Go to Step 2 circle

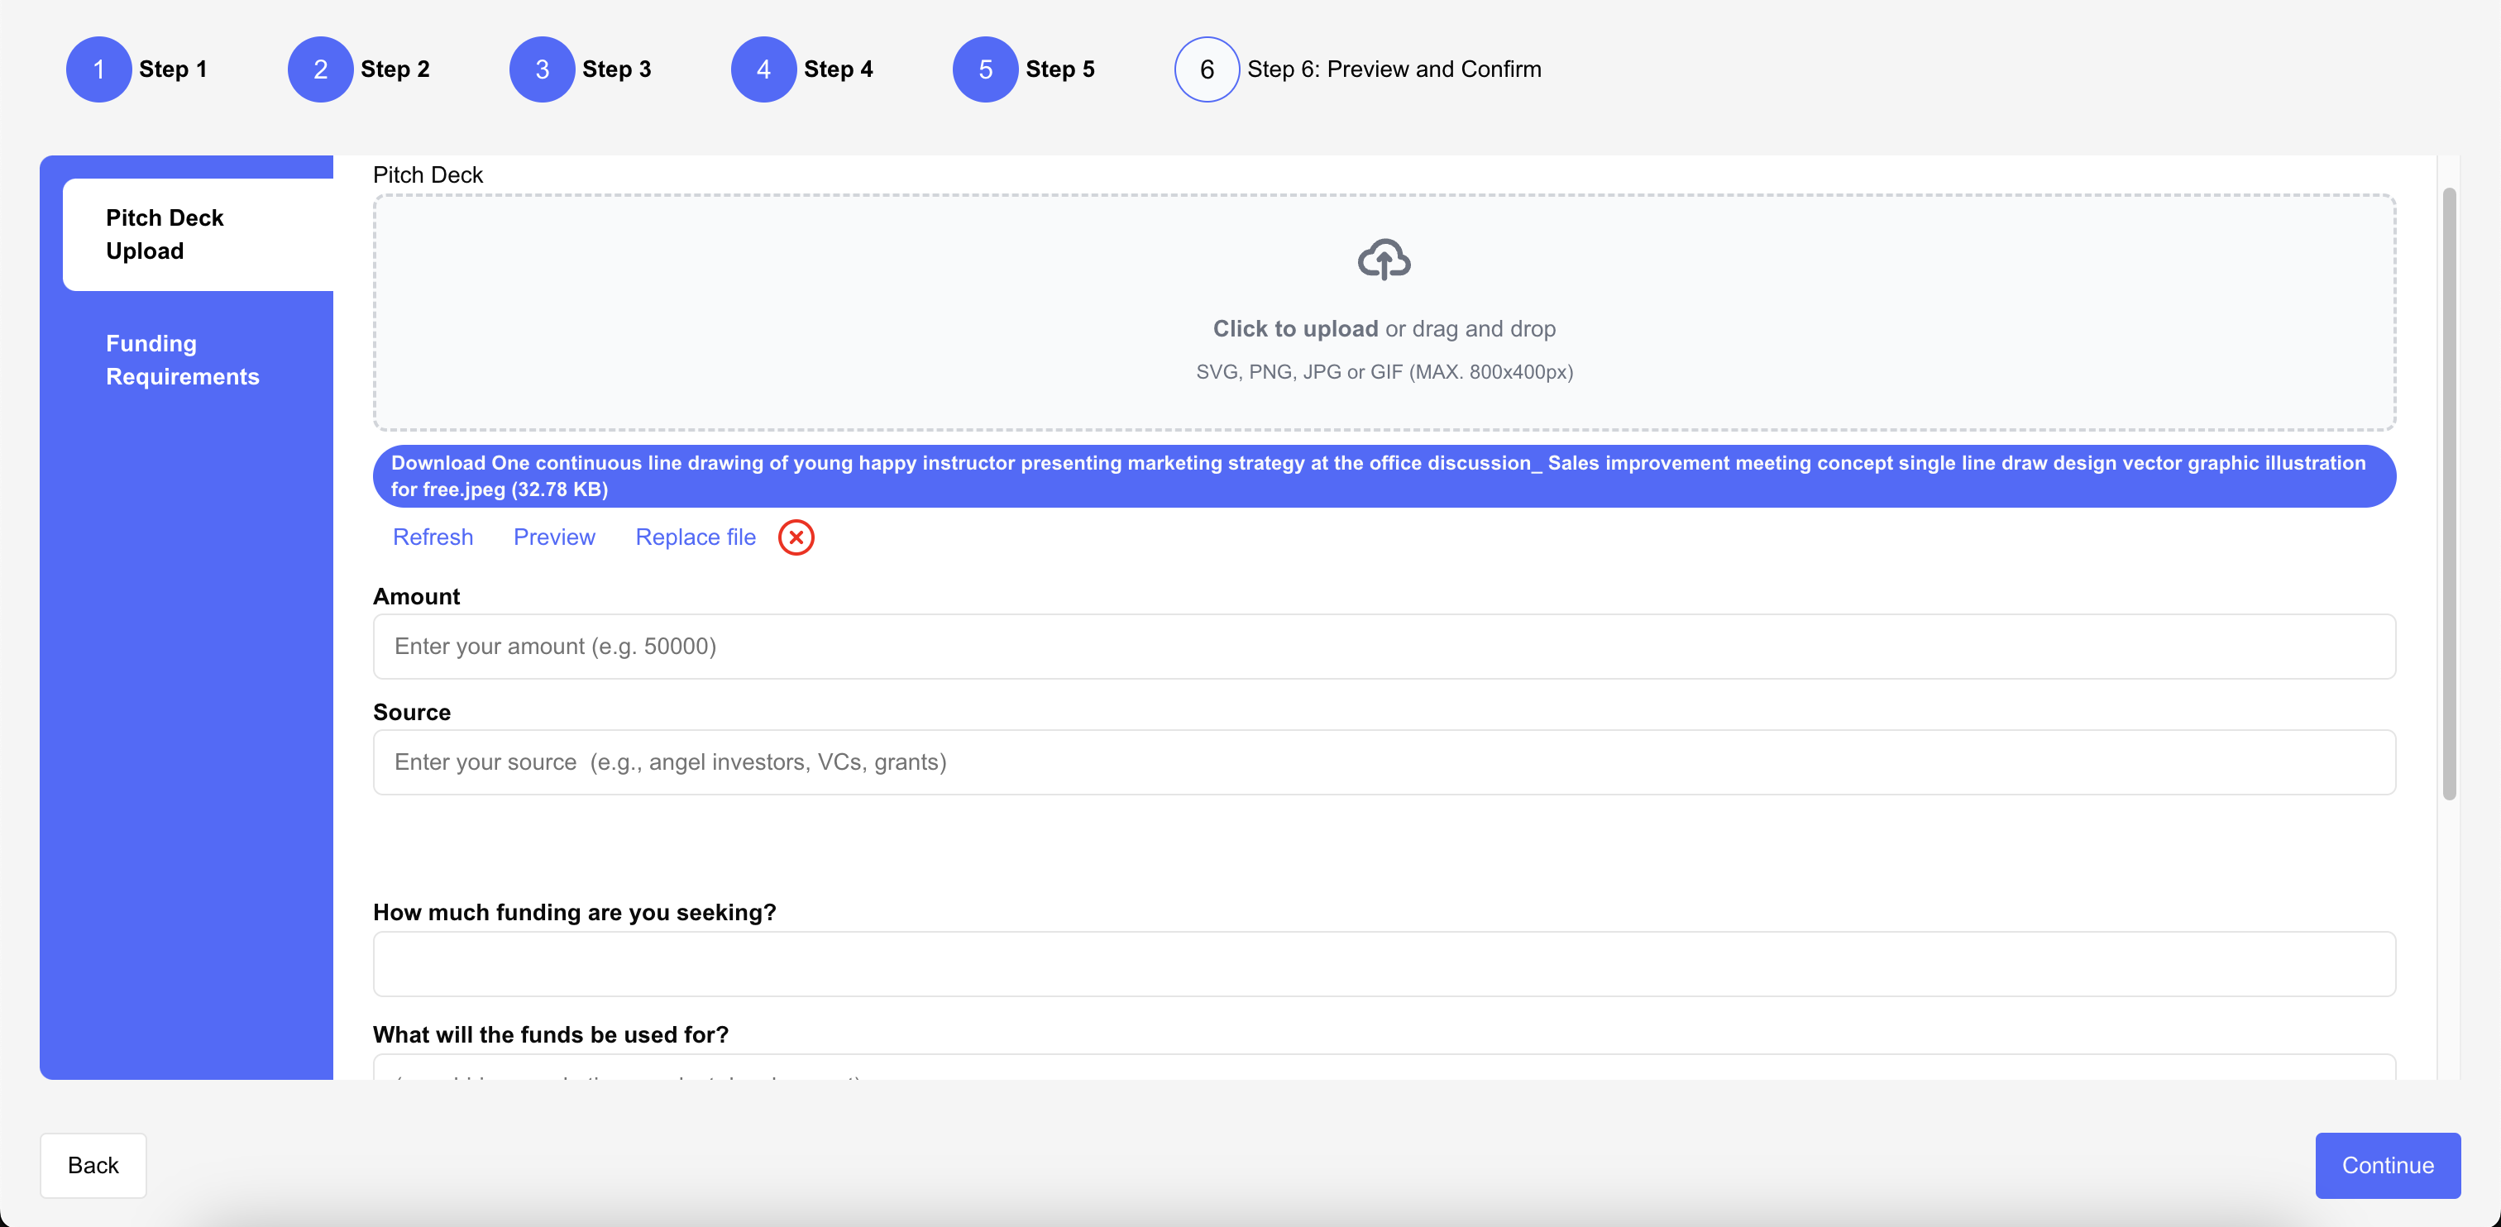319,69
